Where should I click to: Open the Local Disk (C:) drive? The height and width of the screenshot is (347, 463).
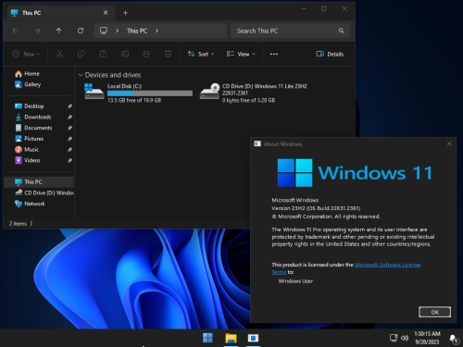[138, 93]
